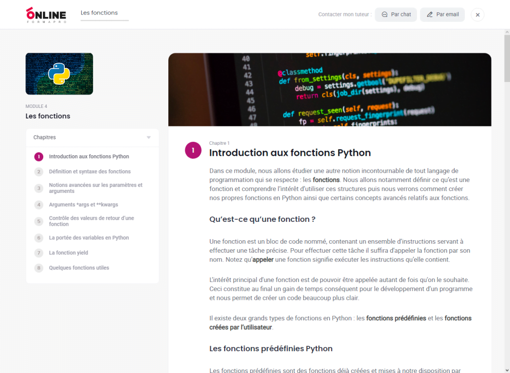Open chapter La fonction yield
The height and width of the screenshot is (373, 510).
tap(68, 253)
